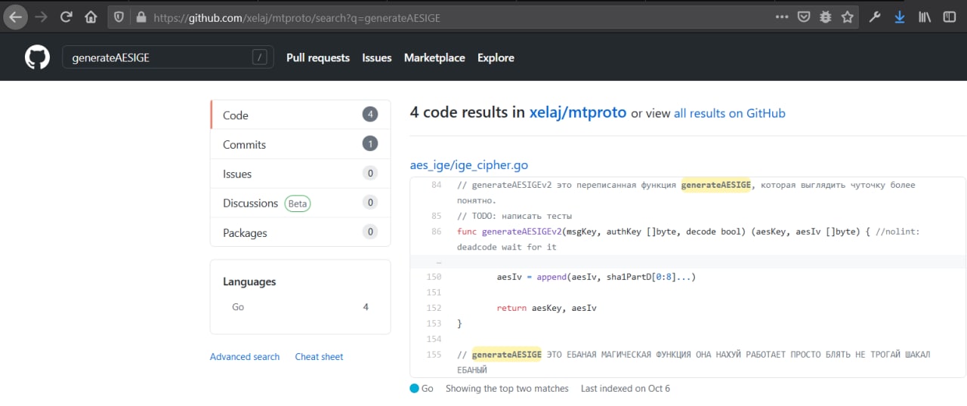Click the '4 code results in' heading text
This screenshot has width=967, height=406.
click(x=467, y=112)
